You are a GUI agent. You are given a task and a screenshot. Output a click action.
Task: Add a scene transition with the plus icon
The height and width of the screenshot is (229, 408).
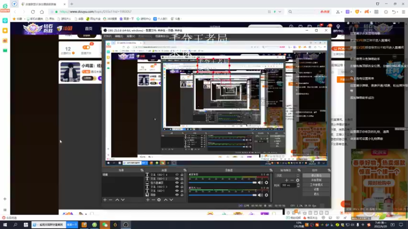pos(287,180)
